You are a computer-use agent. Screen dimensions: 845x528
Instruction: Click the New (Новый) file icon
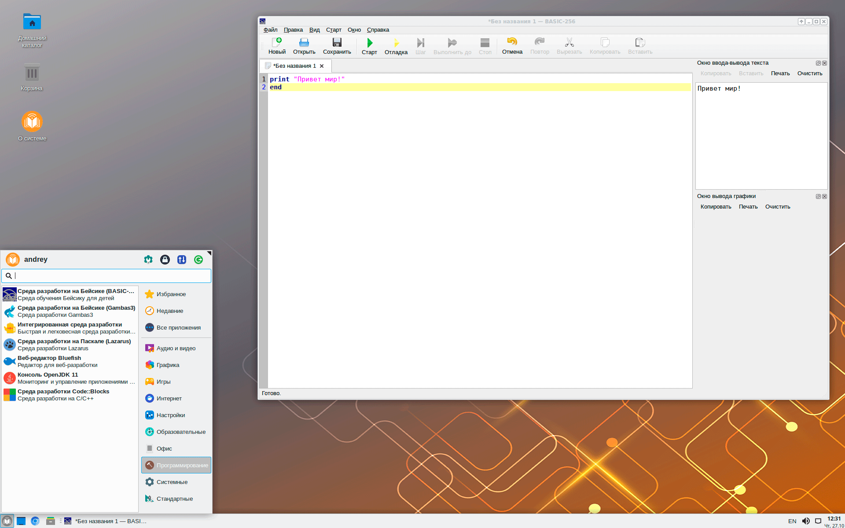(277, 43)
